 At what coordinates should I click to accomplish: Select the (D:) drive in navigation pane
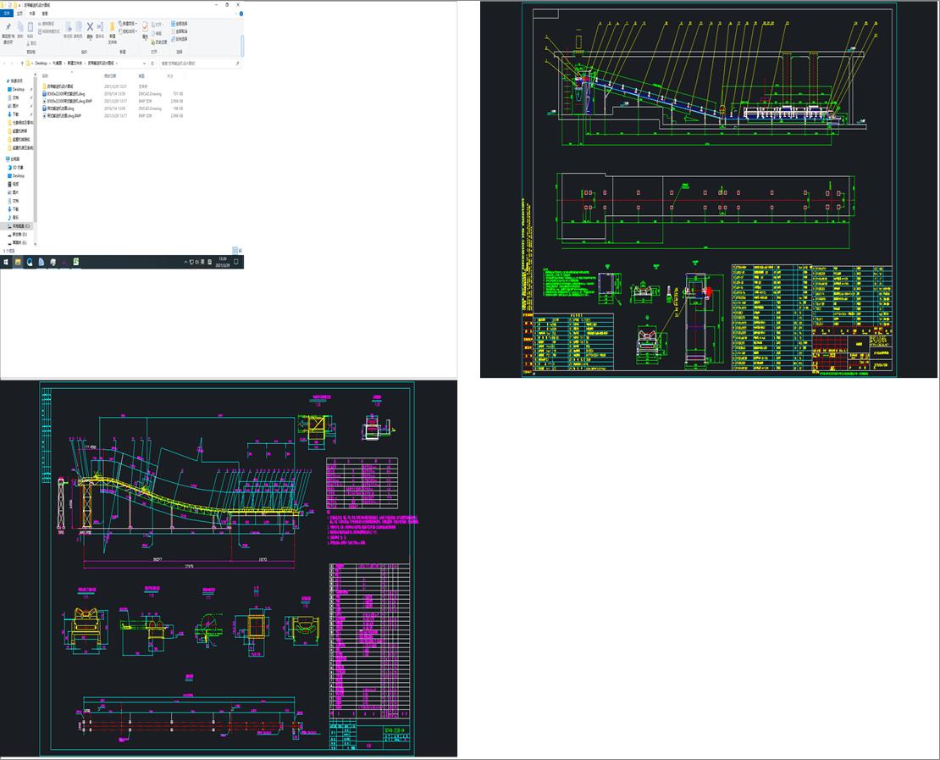18,235
